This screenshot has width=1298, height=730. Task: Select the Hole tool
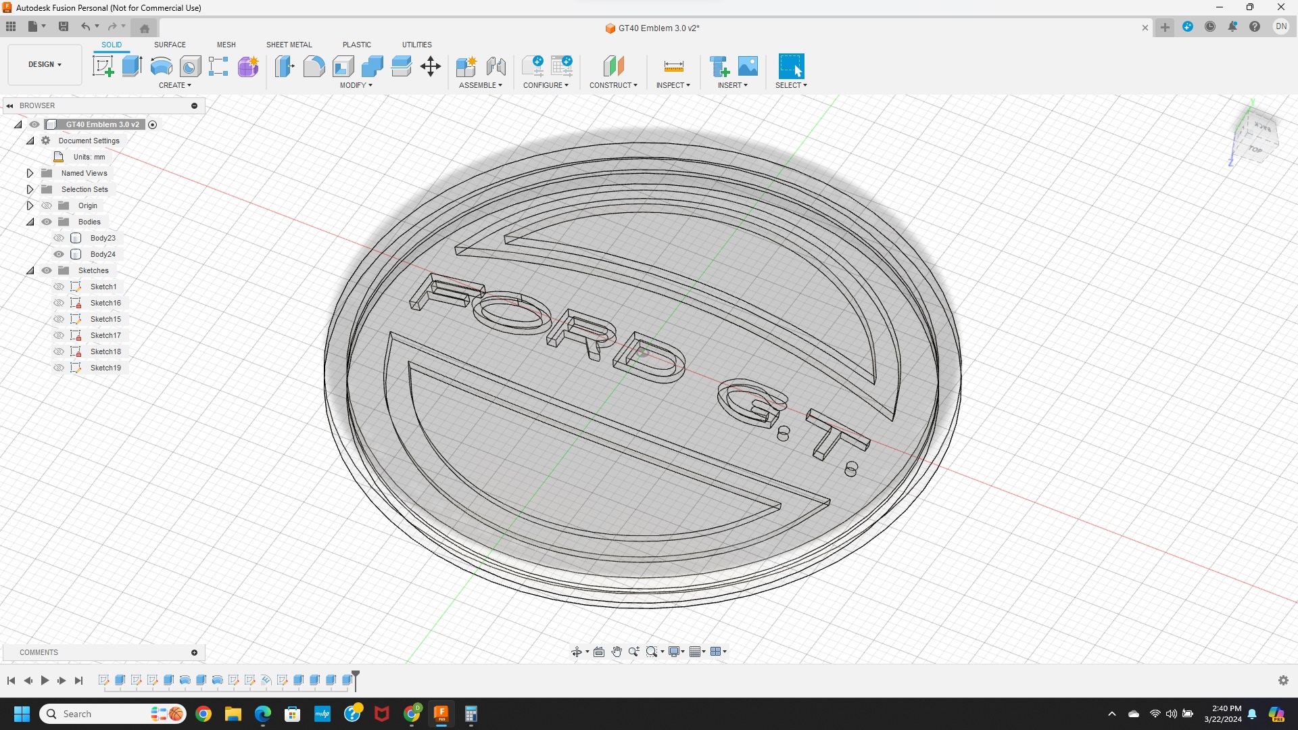(190, 66)
